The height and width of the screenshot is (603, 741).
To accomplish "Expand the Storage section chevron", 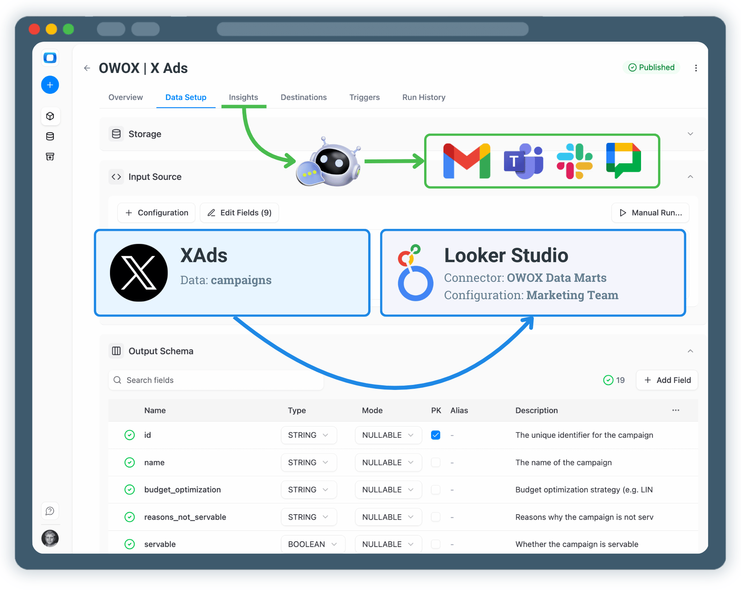I will point(690,134).
